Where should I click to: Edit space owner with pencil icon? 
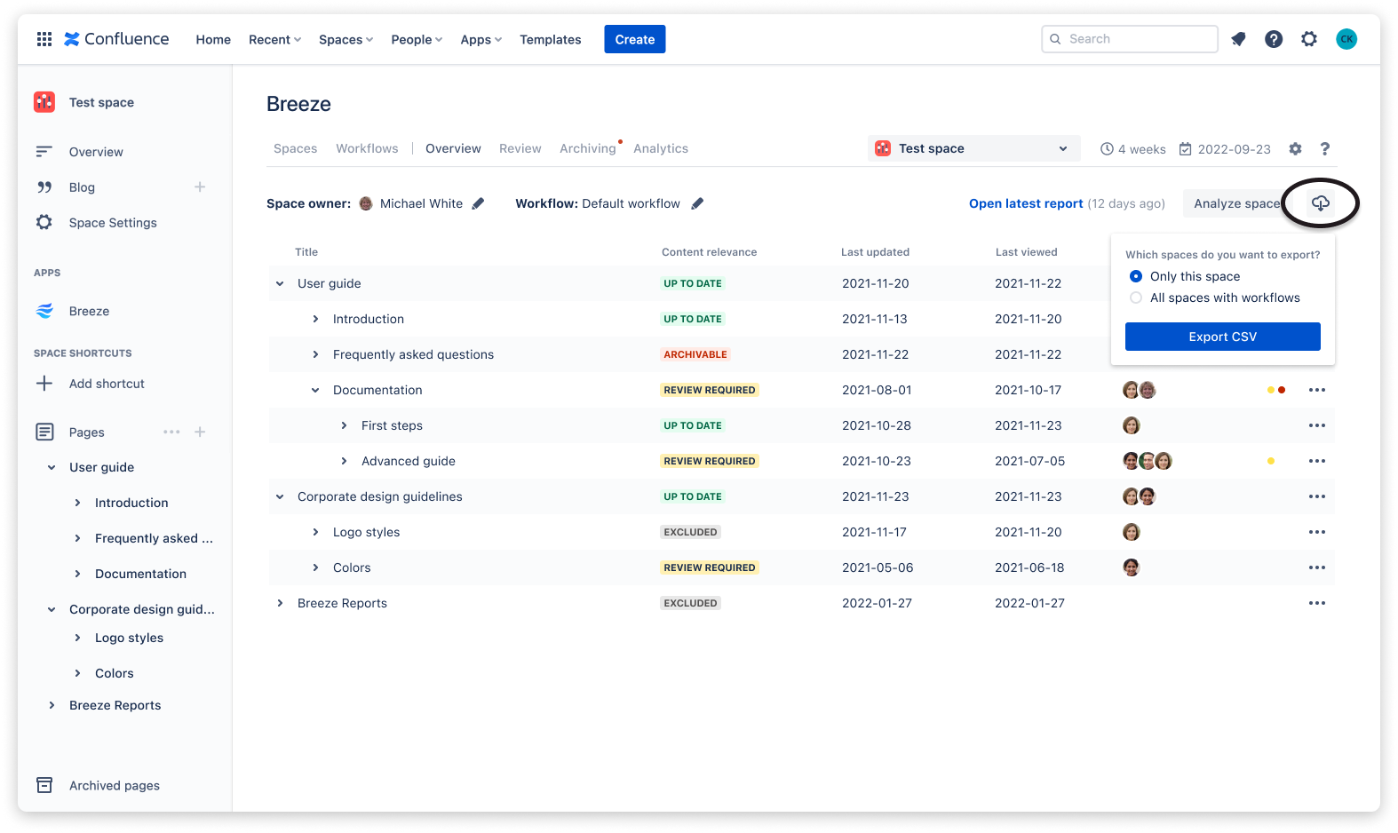478,203
